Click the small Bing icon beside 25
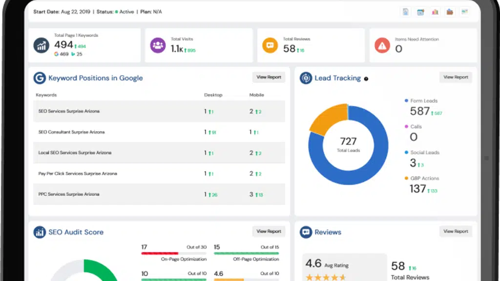This screenshot has width=500, height=281. (x=73, y=54)
